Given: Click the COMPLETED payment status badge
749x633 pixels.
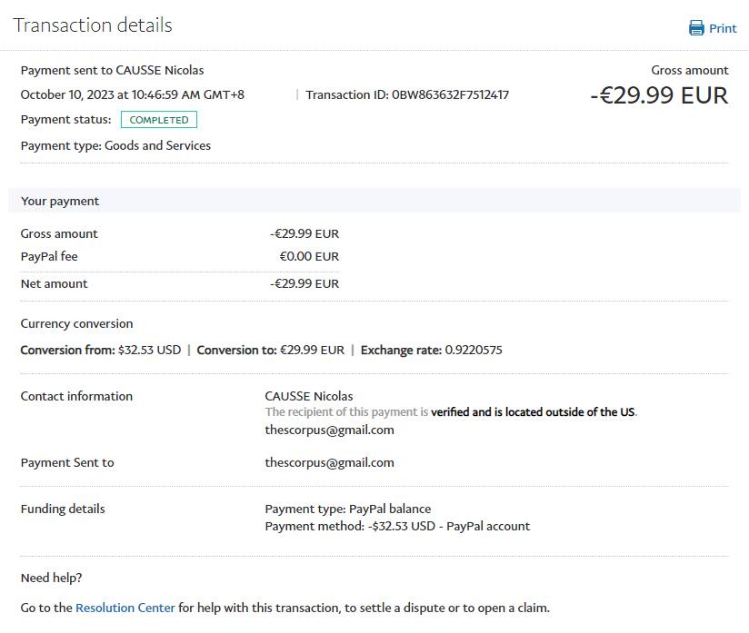Looking at the screenshot, I should coord(159,120).
